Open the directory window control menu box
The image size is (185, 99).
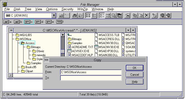tap(11, 30)
